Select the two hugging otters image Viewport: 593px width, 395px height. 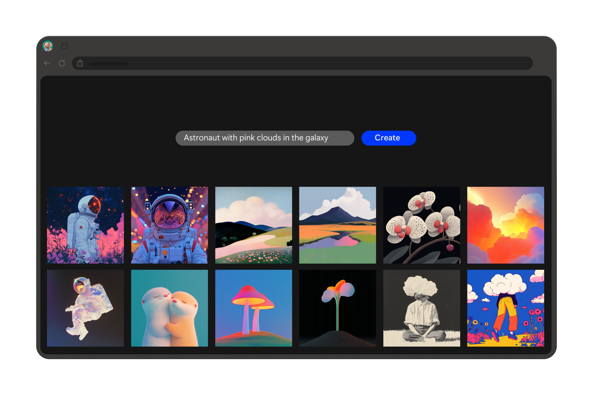[x=169, y=308]
